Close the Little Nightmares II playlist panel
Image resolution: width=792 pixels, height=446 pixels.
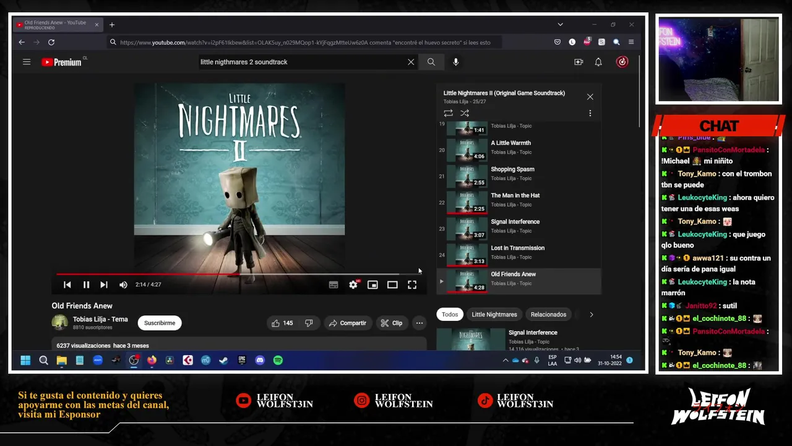pyautogui.click(x=590, y=97)
